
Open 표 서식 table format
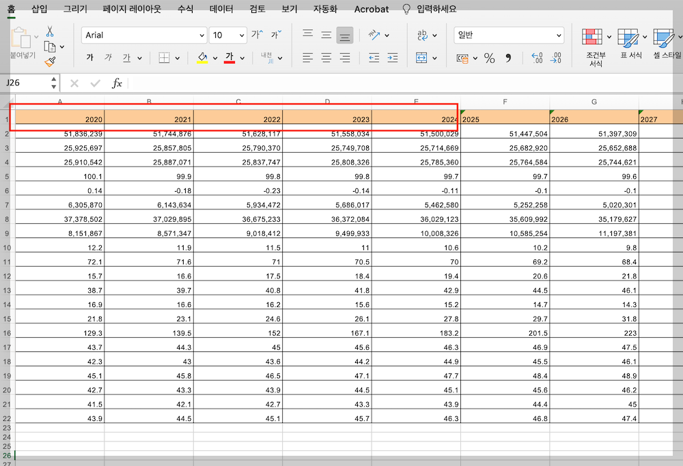point(630,44)
